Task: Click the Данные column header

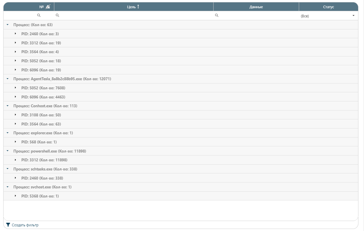Action: (x=256, y=7)
